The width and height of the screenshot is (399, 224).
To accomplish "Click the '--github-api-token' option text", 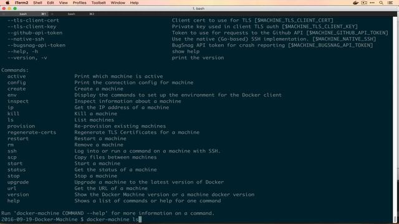I will [35, 33].
